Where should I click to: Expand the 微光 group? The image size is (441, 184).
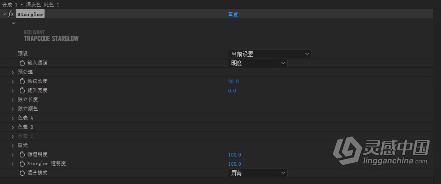[13, 146]
